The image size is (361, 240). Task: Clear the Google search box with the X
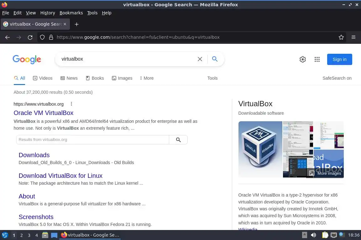(200, 59)
